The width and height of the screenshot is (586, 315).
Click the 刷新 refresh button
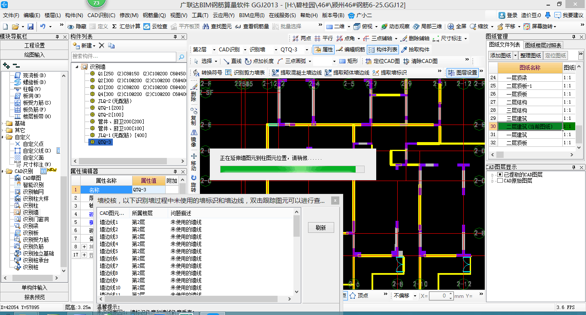320,228
